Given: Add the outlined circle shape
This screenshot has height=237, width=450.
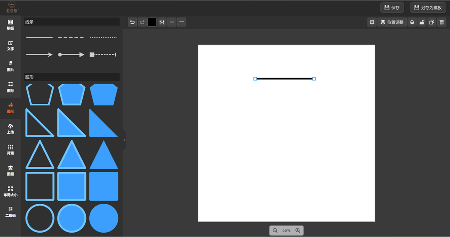Looking at the screenshot, I should click(40, 218).
